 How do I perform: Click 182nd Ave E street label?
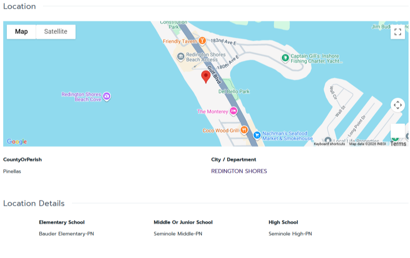(x=223, y=41)
